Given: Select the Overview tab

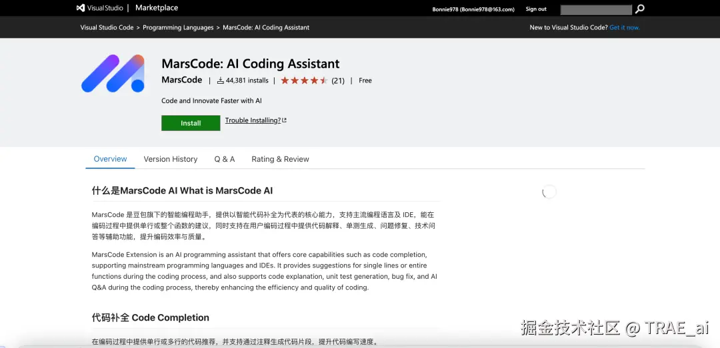Looking at the screenshot, I should pyautogui.click(x=110, y=159).
